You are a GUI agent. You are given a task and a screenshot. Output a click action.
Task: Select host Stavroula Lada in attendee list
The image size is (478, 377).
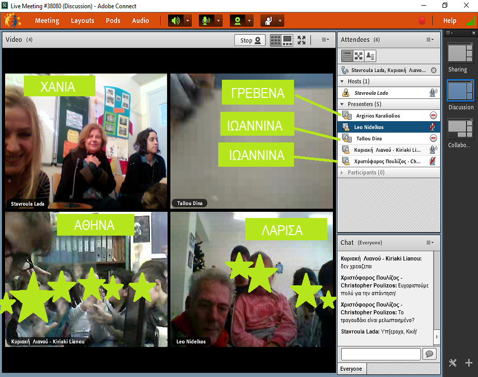(x=389, y=93)
